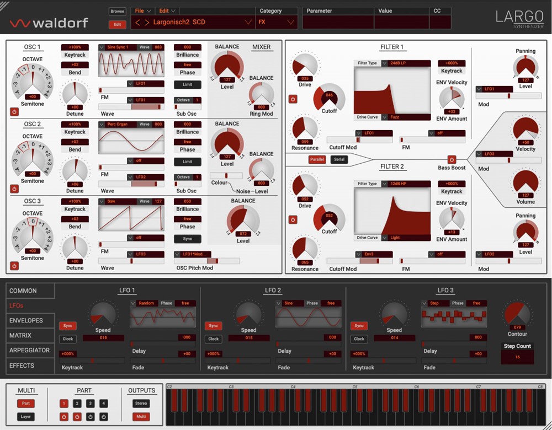Click the previous preset arrow

(138, 23)
